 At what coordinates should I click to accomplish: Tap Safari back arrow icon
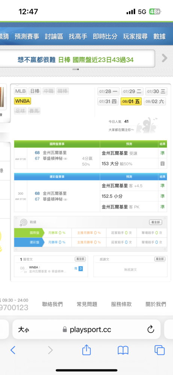pyautogui.click(x=13, y=350)
